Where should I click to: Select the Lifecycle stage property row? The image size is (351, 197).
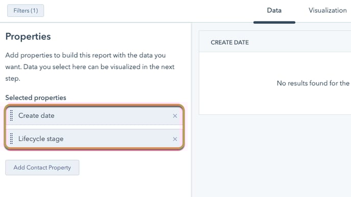click(94, 139)
